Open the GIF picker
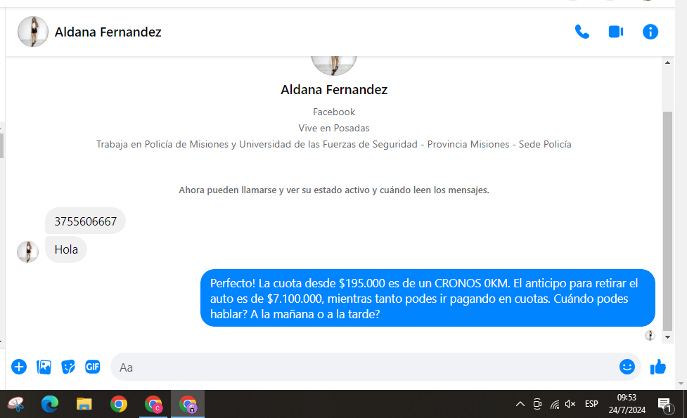687x418 pixels. pyautogui.click(x=92, y=367)
